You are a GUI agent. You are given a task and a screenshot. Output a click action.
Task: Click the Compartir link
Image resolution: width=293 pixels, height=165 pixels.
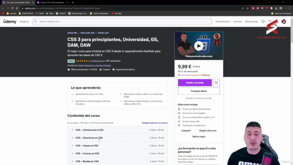pyautogui.click(x=186, y=131)
